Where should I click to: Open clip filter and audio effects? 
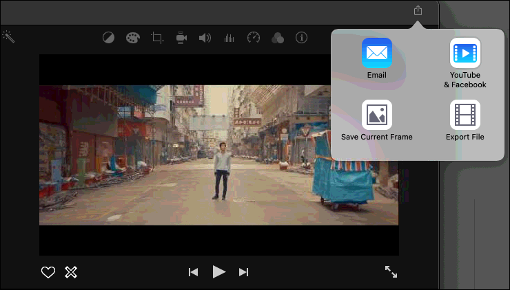pos(277,38)
